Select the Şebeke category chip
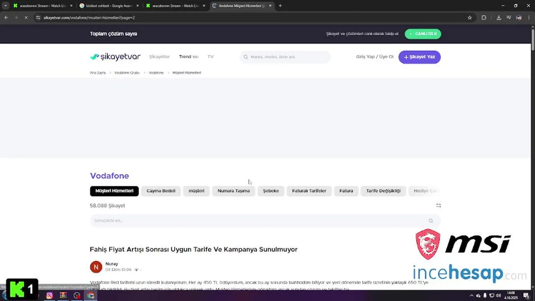The height and width of the screenshot is (301, 535). point(271,191)
